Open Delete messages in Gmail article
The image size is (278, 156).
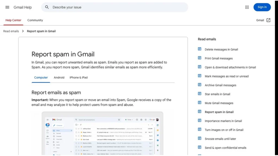(x=221, y=50)
